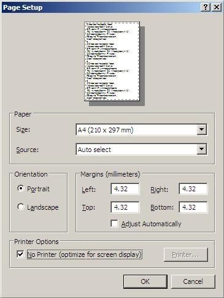The width and height of the screenshot is (224, 298).
Task: Enable the Adjust Automatically checkbox
Action: [x=114, y=223]
